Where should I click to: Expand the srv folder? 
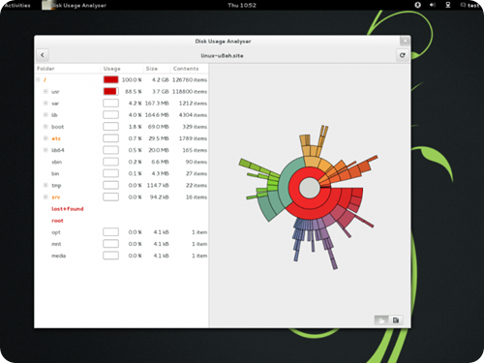click(x=45, y=197)
